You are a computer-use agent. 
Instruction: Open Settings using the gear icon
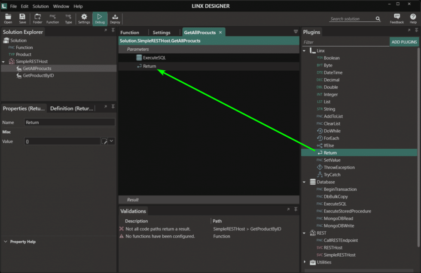pos(84,19)
